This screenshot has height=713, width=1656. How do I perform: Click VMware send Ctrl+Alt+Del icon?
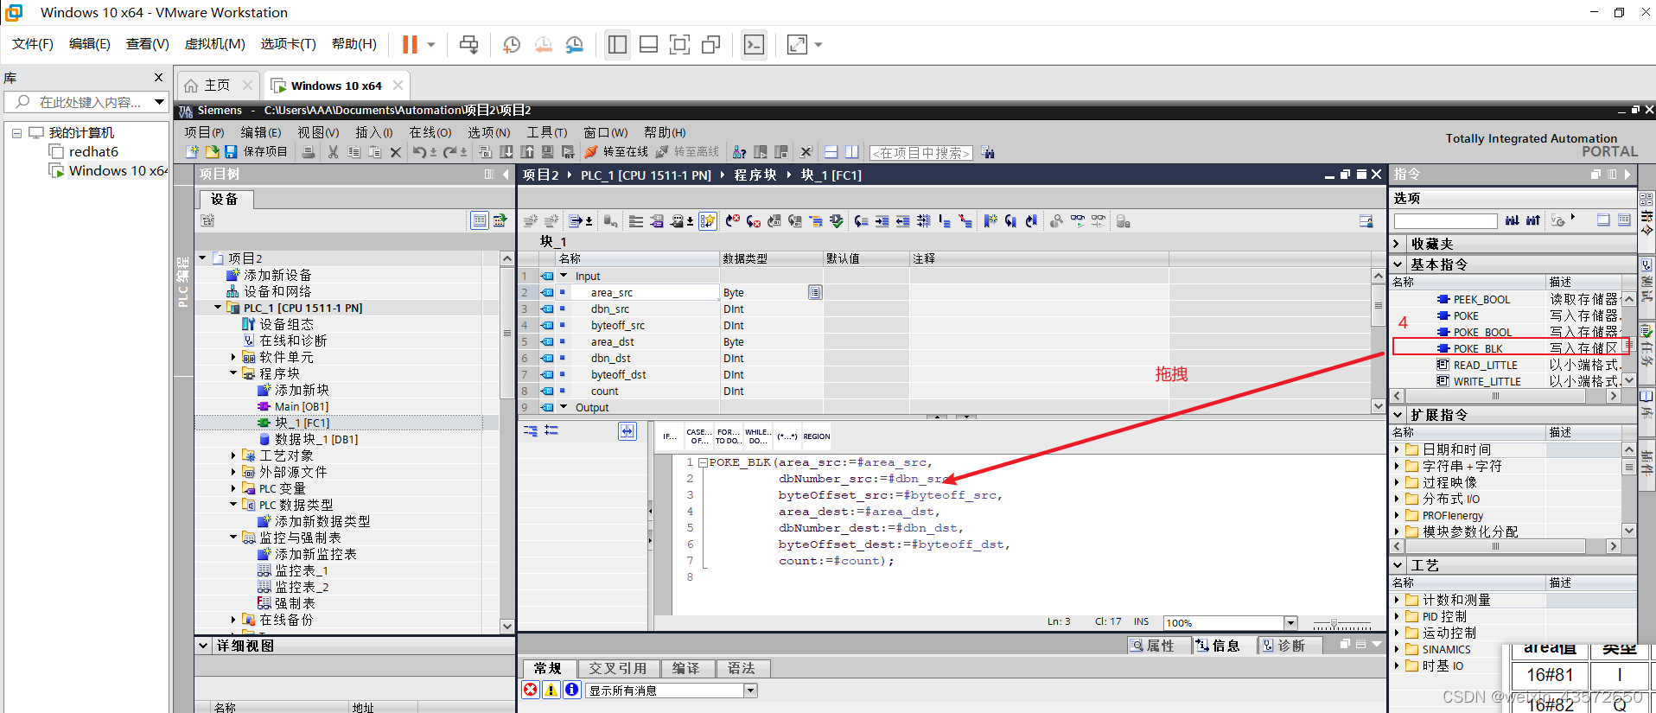point(468,44)
